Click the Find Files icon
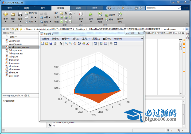Image resolution: width=191 pixels, height=134 pixels. (x=26, y=13)
